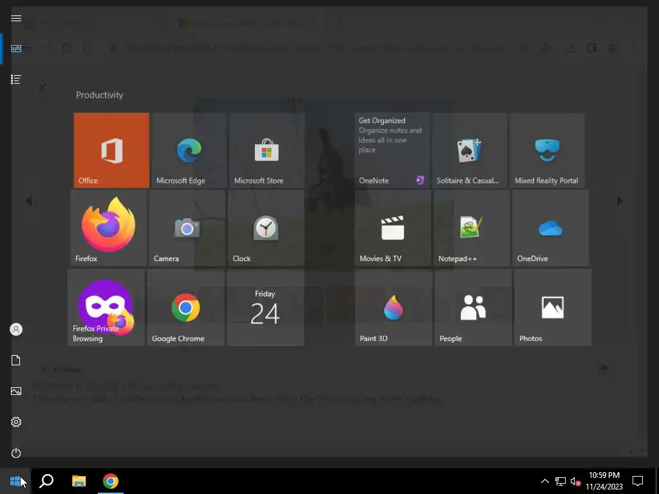659x494 pixels.
Task: Open Movies & TV tile
Action: 393,228
